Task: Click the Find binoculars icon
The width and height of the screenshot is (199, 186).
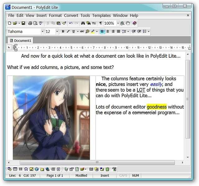Action: 83,23
